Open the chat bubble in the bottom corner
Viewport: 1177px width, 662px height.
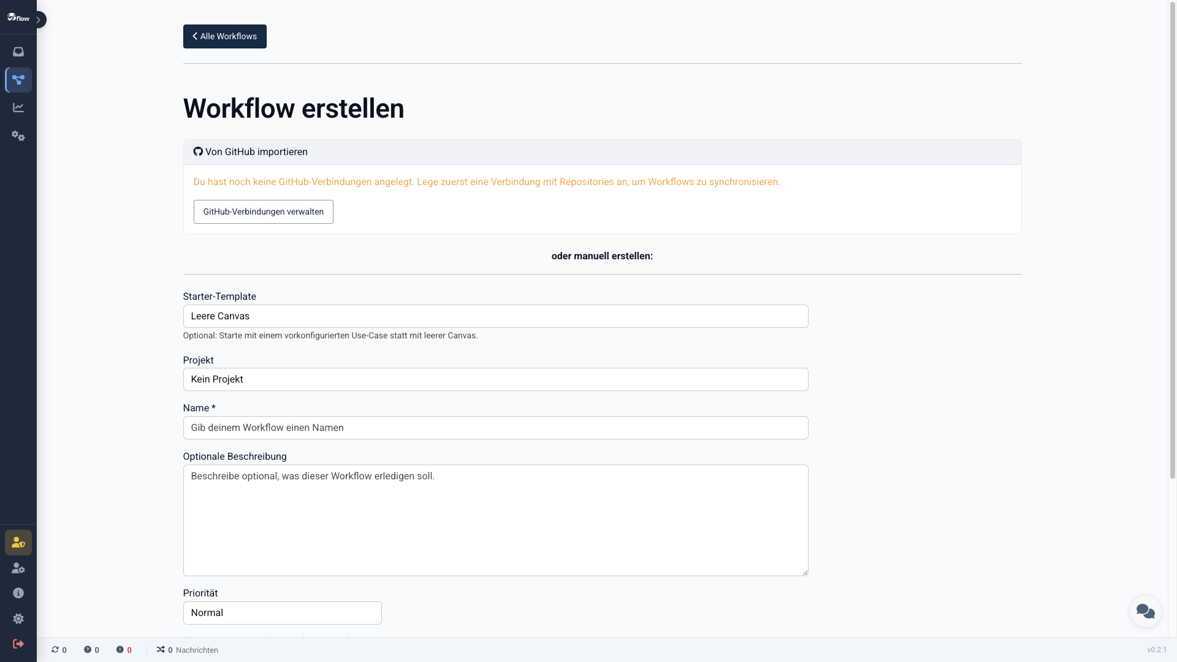pos(1145,611)
